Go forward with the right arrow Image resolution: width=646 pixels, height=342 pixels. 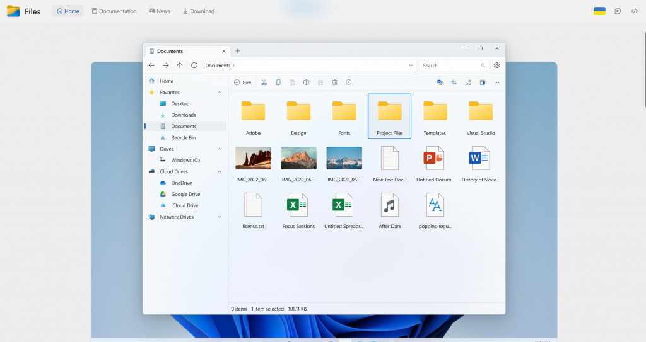point(166,66)
